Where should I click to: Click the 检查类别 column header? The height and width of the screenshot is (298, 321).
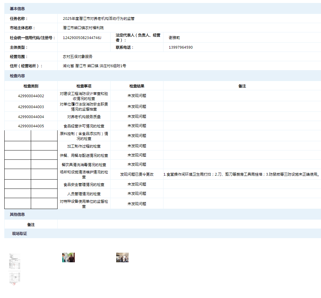click(31, 86)
